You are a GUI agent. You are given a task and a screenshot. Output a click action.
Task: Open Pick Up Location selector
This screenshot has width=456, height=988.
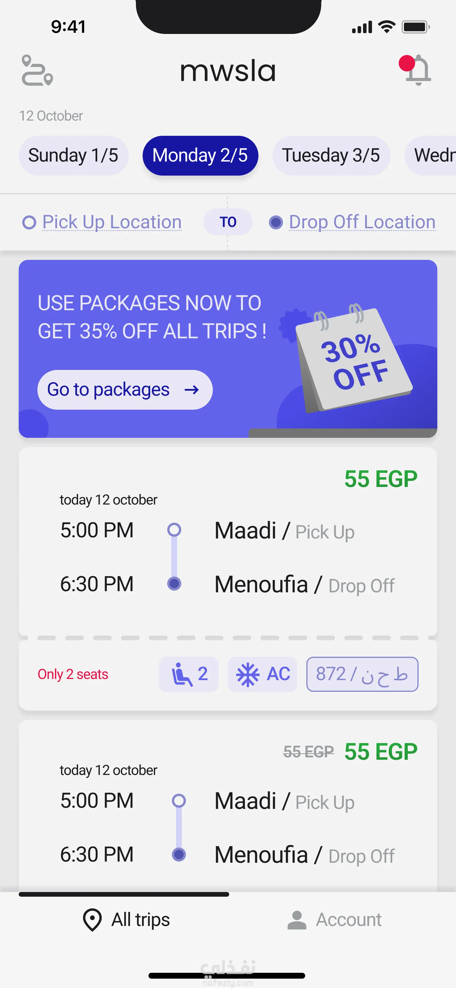[111, 222]
